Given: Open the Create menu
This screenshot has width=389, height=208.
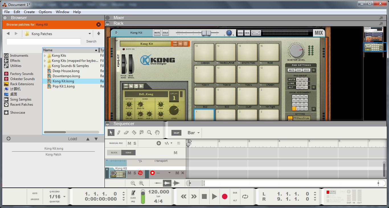Looking at the screenshot, I should point(29,12).
